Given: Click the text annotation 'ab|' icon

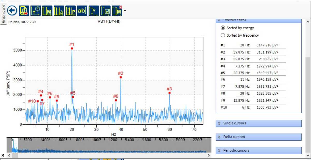Looking at the screenshot, I should [x=82, y=11].
